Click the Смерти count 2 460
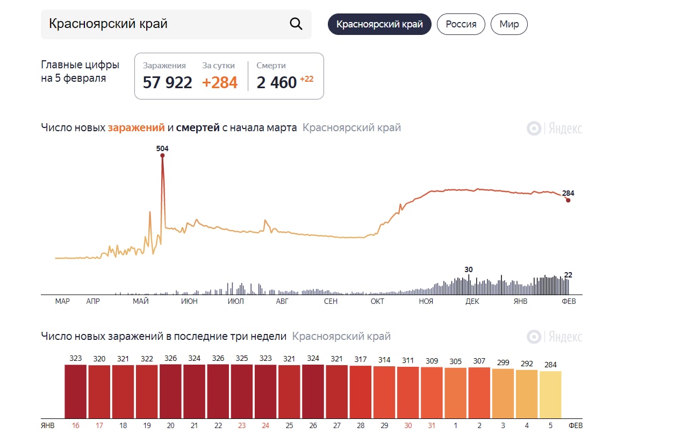This screenshot has width=682, height=441. point(277,82)
